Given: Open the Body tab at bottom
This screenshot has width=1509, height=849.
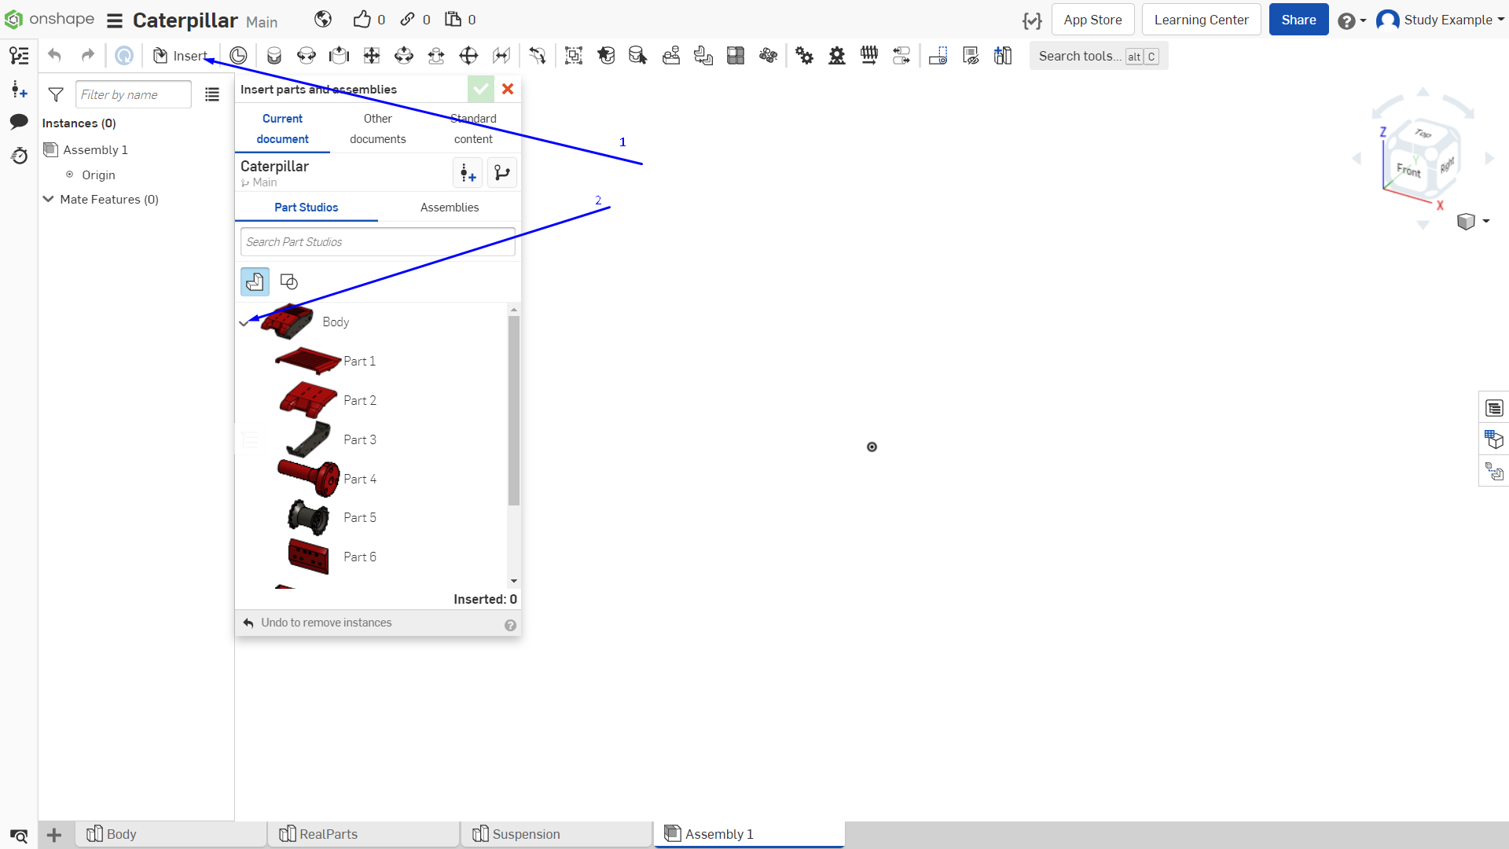Looking at the screenshot, I should tap(171, 834).
